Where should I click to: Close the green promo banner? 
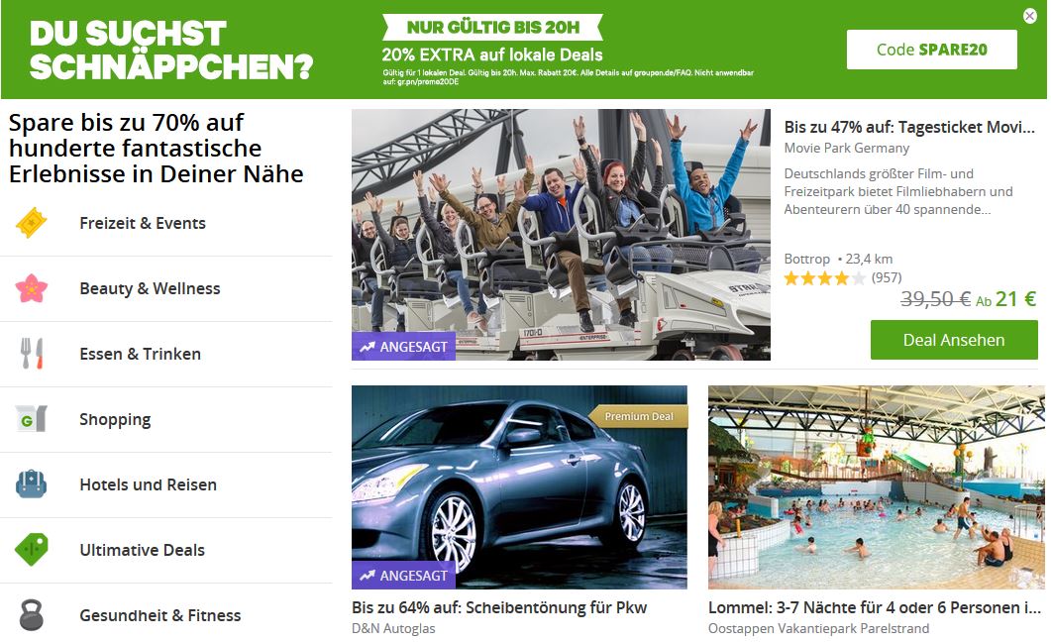[x=1030, y=16]
